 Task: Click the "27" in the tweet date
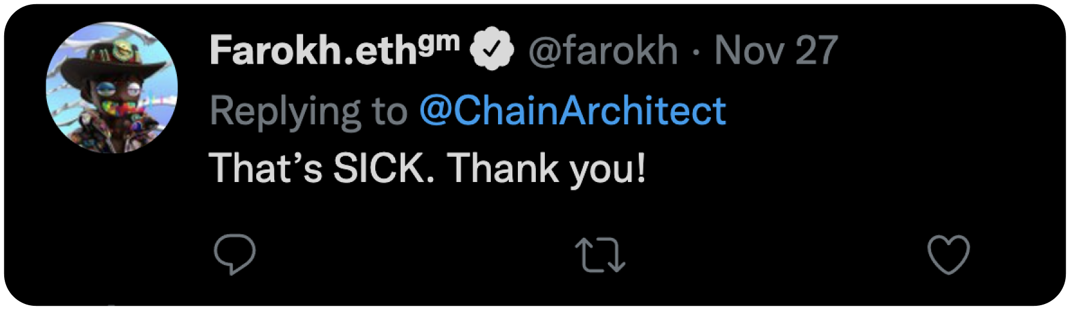point(816,51)
